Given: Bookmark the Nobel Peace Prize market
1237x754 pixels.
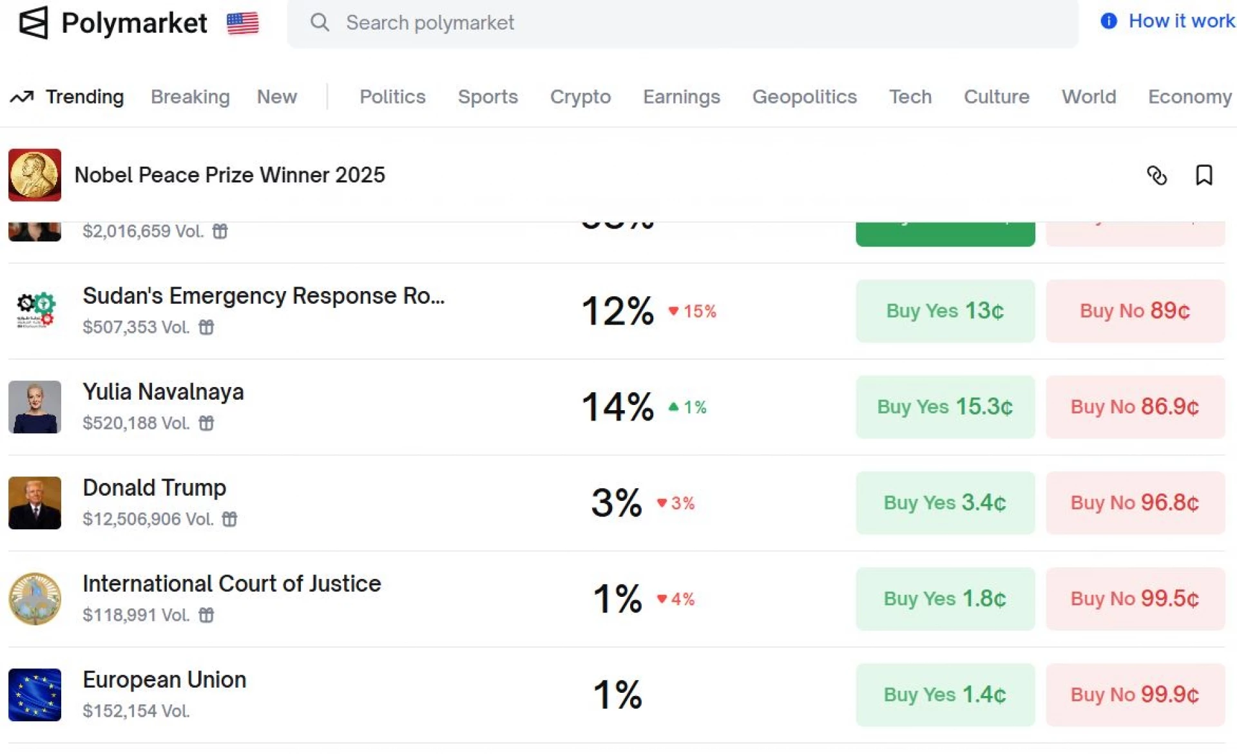Looking at the screenshot, I should coord(1203,175).
